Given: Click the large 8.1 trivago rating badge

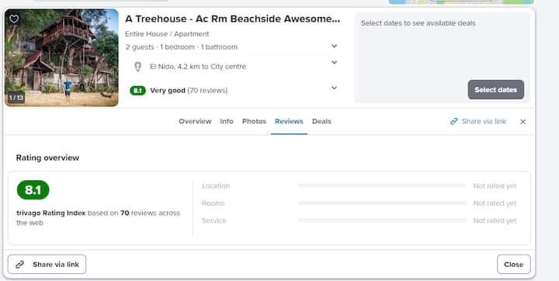Looking at the screenshot, I should point(33,189).
